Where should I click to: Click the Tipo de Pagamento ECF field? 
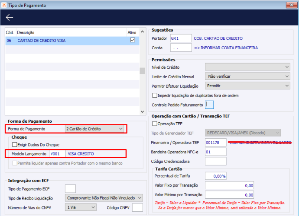70,189
